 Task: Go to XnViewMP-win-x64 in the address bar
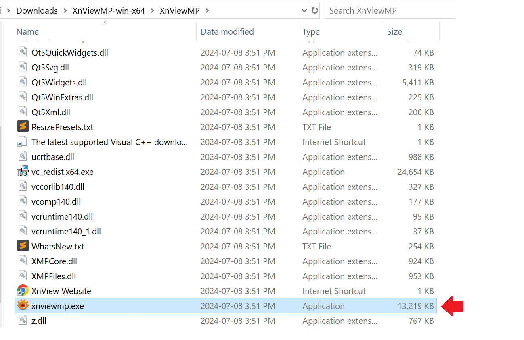pyautogui.click(x=109, y=11)
